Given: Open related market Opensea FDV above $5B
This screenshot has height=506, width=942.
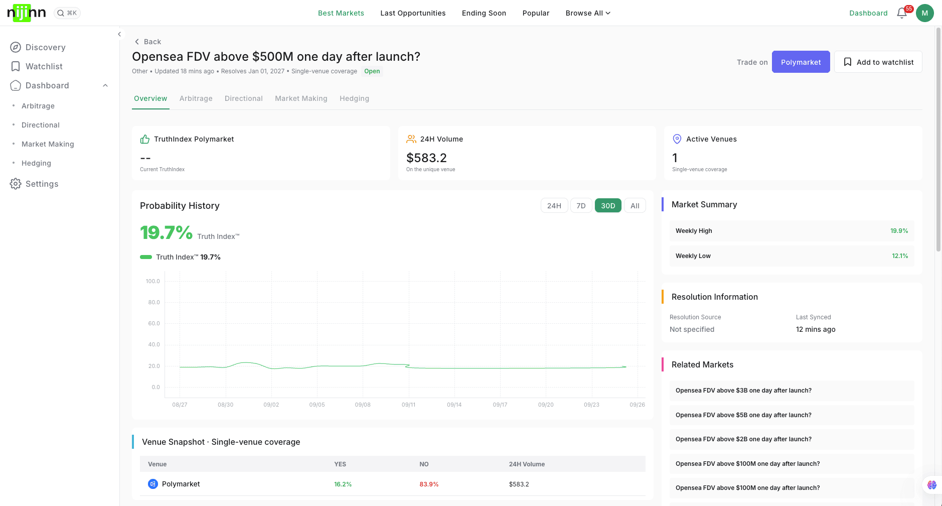Looking at the screenshot, I should 792,415.
